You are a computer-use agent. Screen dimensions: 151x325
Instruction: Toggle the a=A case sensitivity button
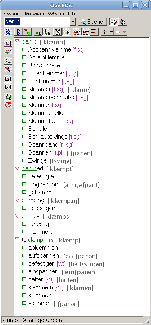(67, 32)
